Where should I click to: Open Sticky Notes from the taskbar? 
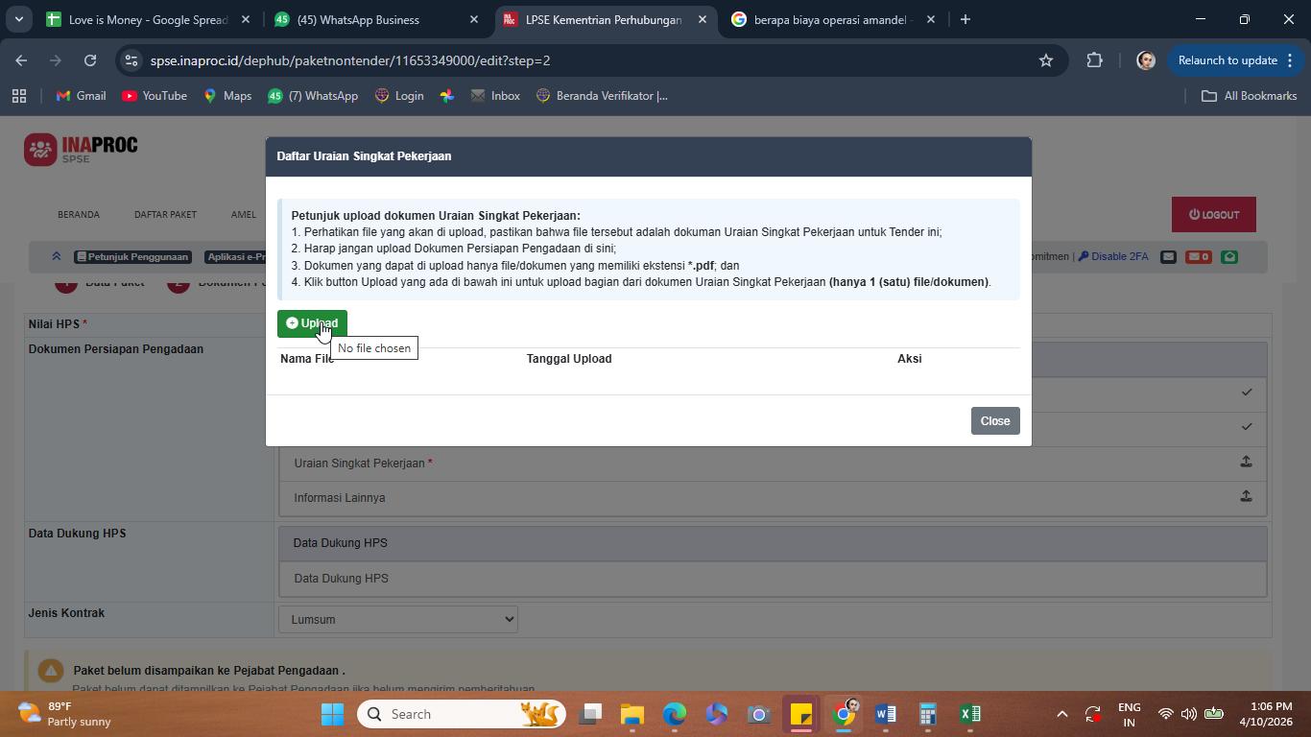tap(801, 714)
